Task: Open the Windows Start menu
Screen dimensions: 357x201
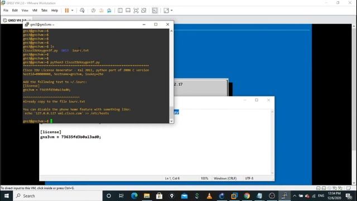Action: (6, 196)
